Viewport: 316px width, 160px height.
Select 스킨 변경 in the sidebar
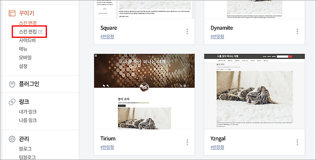[28, 23]
